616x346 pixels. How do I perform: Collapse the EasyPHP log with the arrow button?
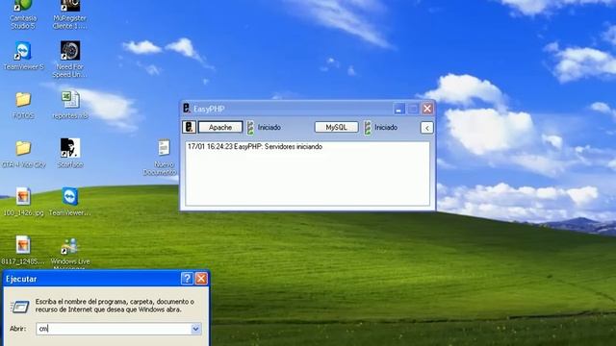tap(427, 128)
